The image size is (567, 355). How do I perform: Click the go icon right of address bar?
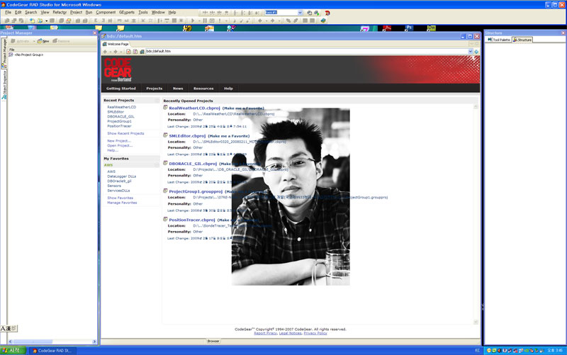pyautogui.click(x=476, y=52)
